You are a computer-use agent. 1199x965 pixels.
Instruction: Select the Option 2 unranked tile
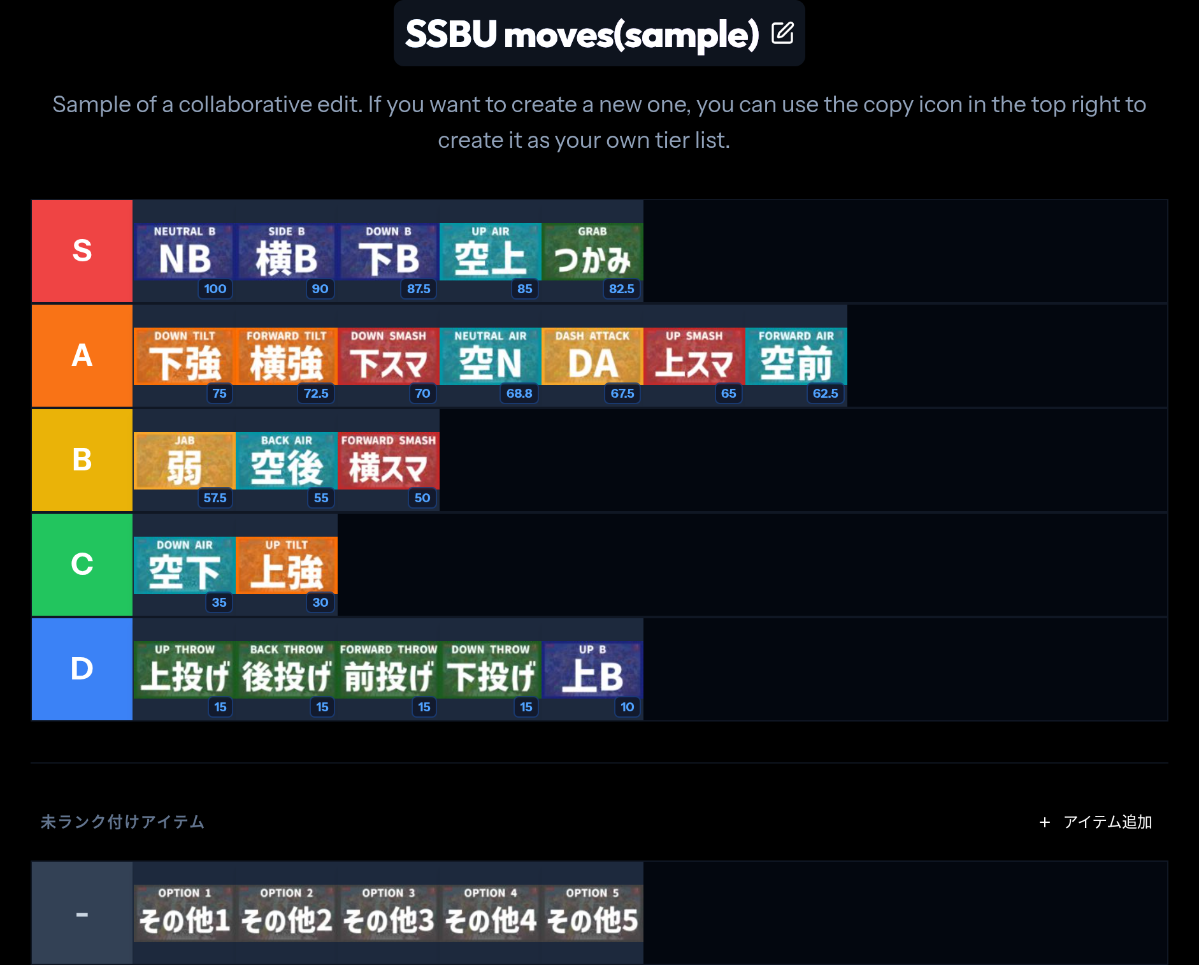click(x=287, y=913)
